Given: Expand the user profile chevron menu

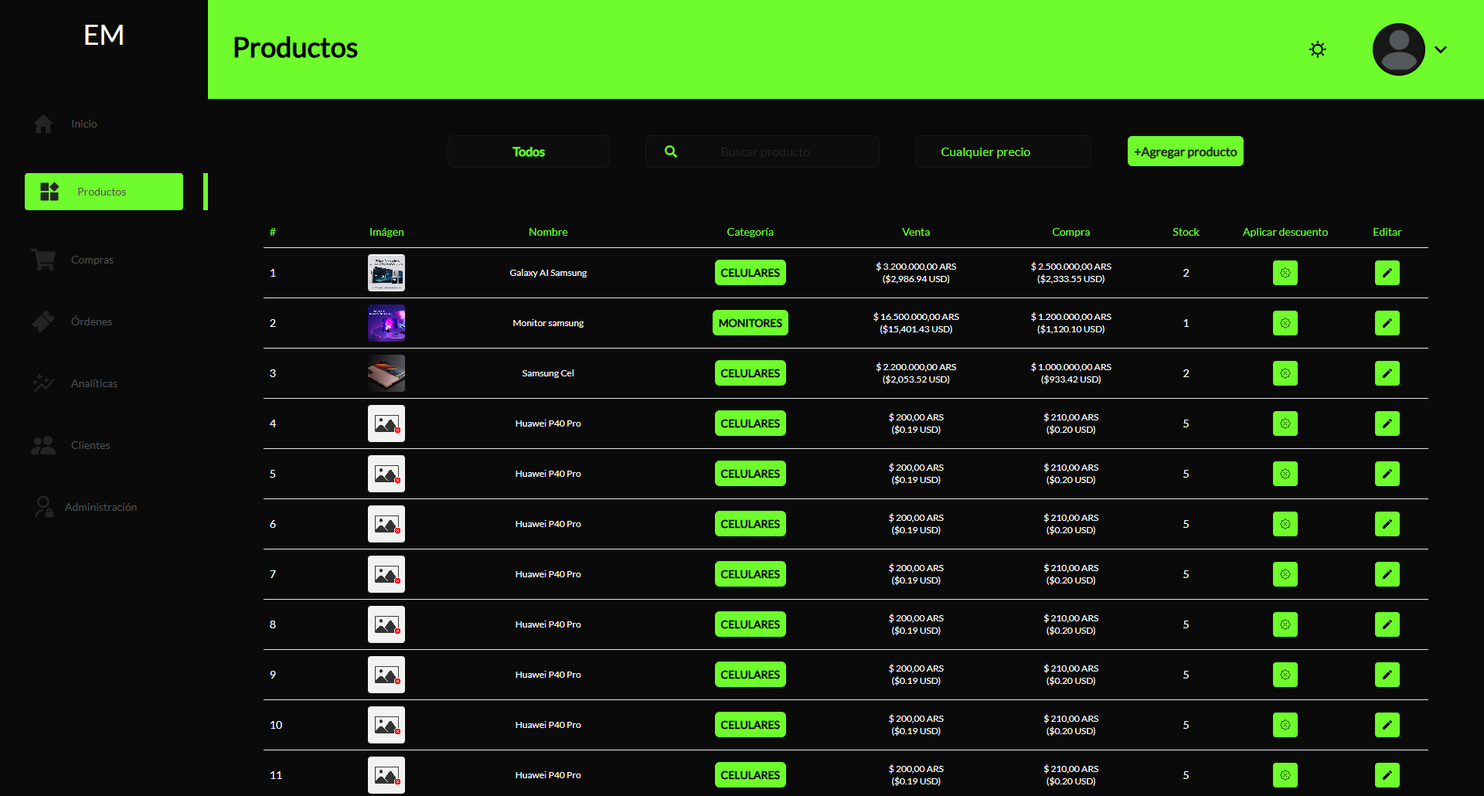Looking at the screenshot, I should (x=1441, y=49).
